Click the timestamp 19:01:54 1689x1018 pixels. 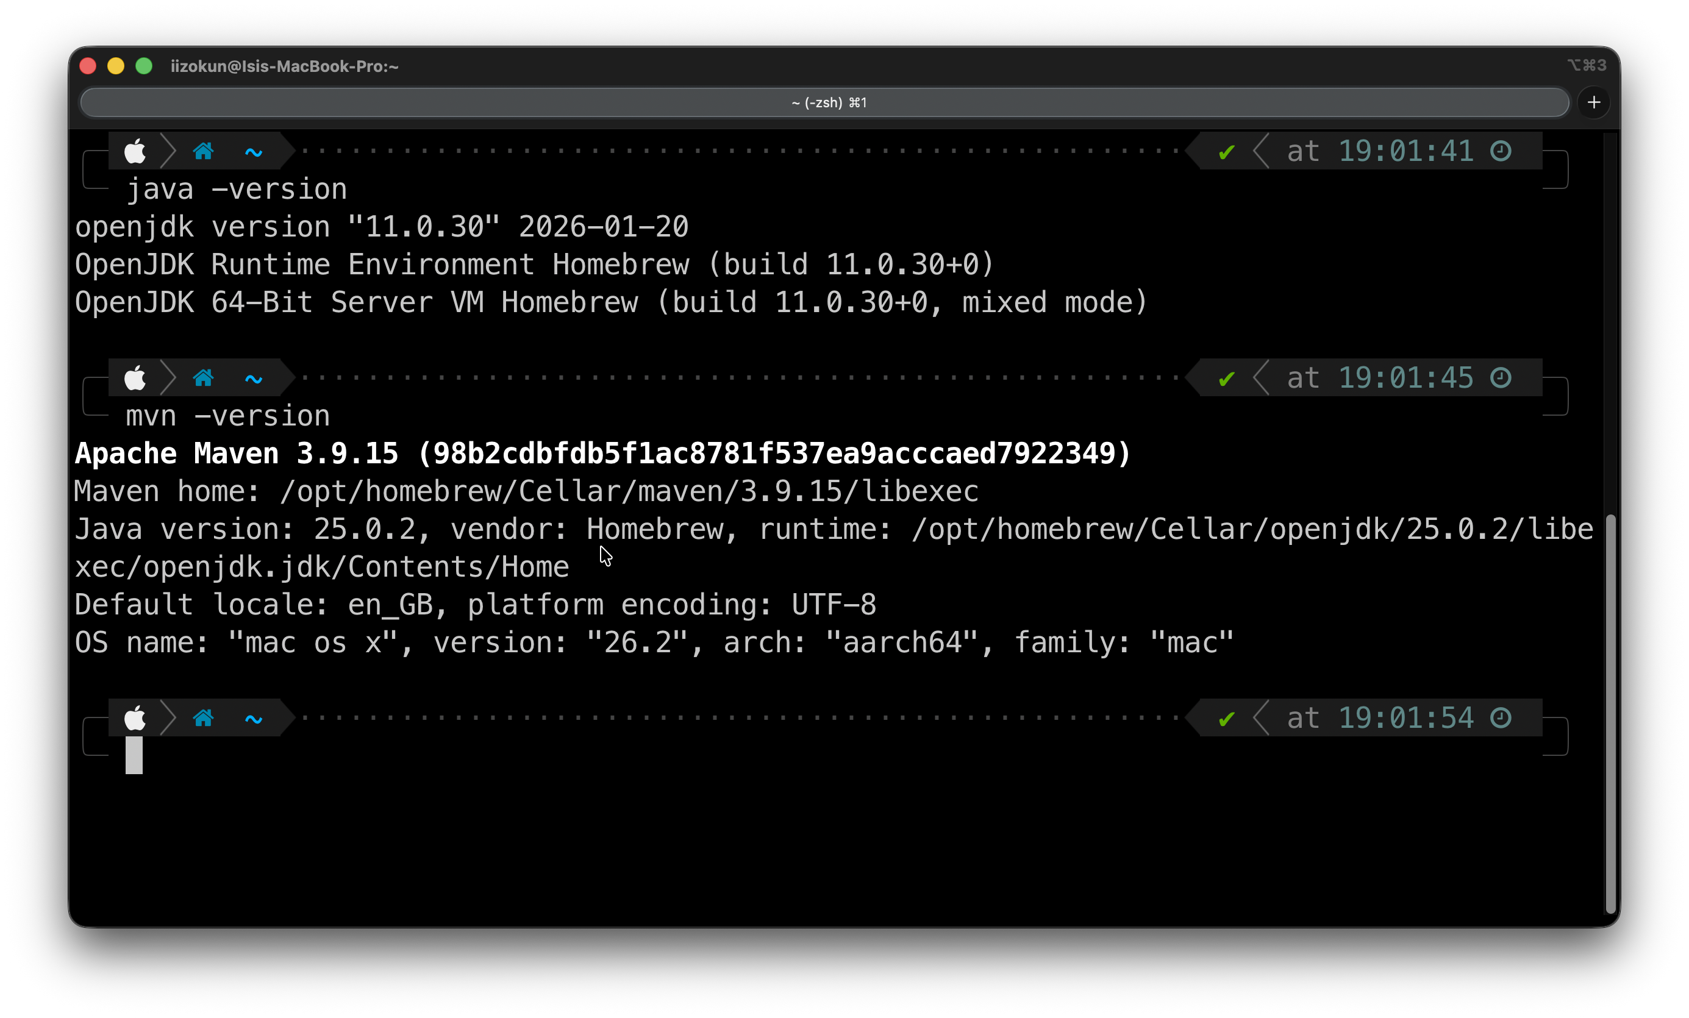(x=1406, y=718)
